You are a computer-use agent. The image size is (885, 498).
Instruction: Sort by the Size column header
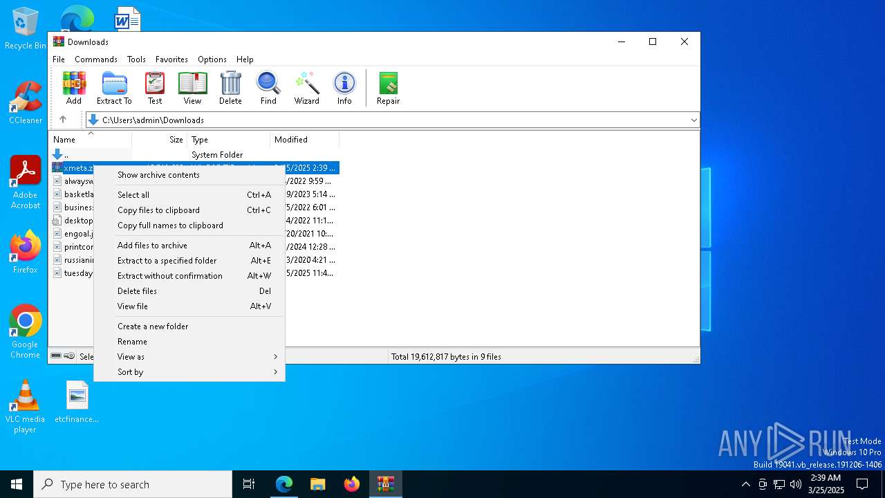[x=160, y=140]
